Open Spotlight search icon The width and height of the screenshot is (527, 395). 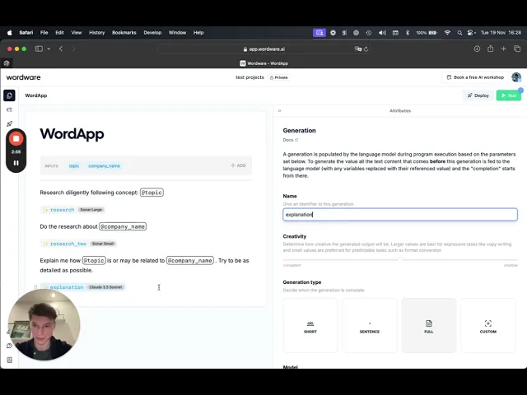(x=459, y=33)
